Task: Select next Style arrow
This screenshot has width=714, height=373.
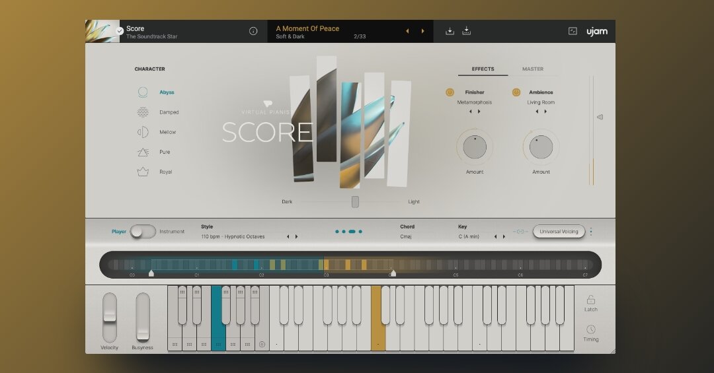Action: coord(296,236)
